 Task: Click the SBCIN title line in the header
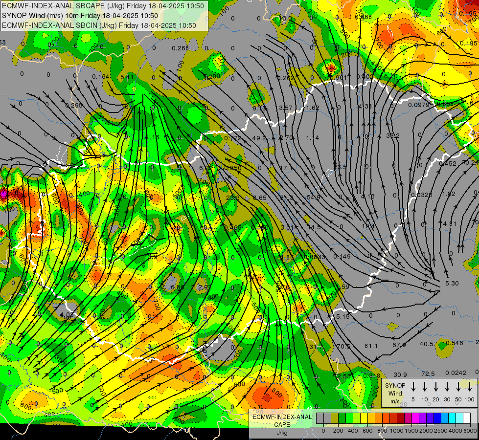[99, 25]
